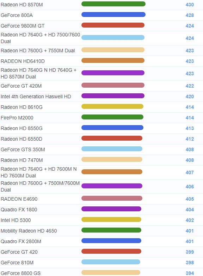Image resolution: width=203 pixels, height=276 pixels.
Task: Select GeForce 9800M GT name
Action: [23, 26]
